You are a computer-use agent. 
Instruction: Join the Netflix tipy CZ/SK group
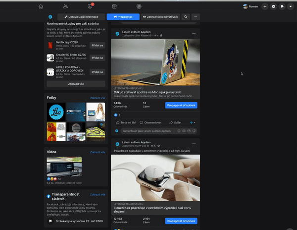coord(98,46)
